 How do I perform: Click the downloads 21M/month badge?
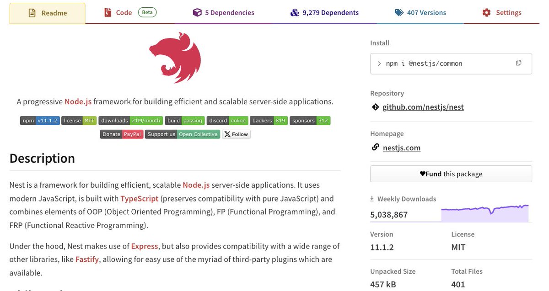[x=131, y=121]
